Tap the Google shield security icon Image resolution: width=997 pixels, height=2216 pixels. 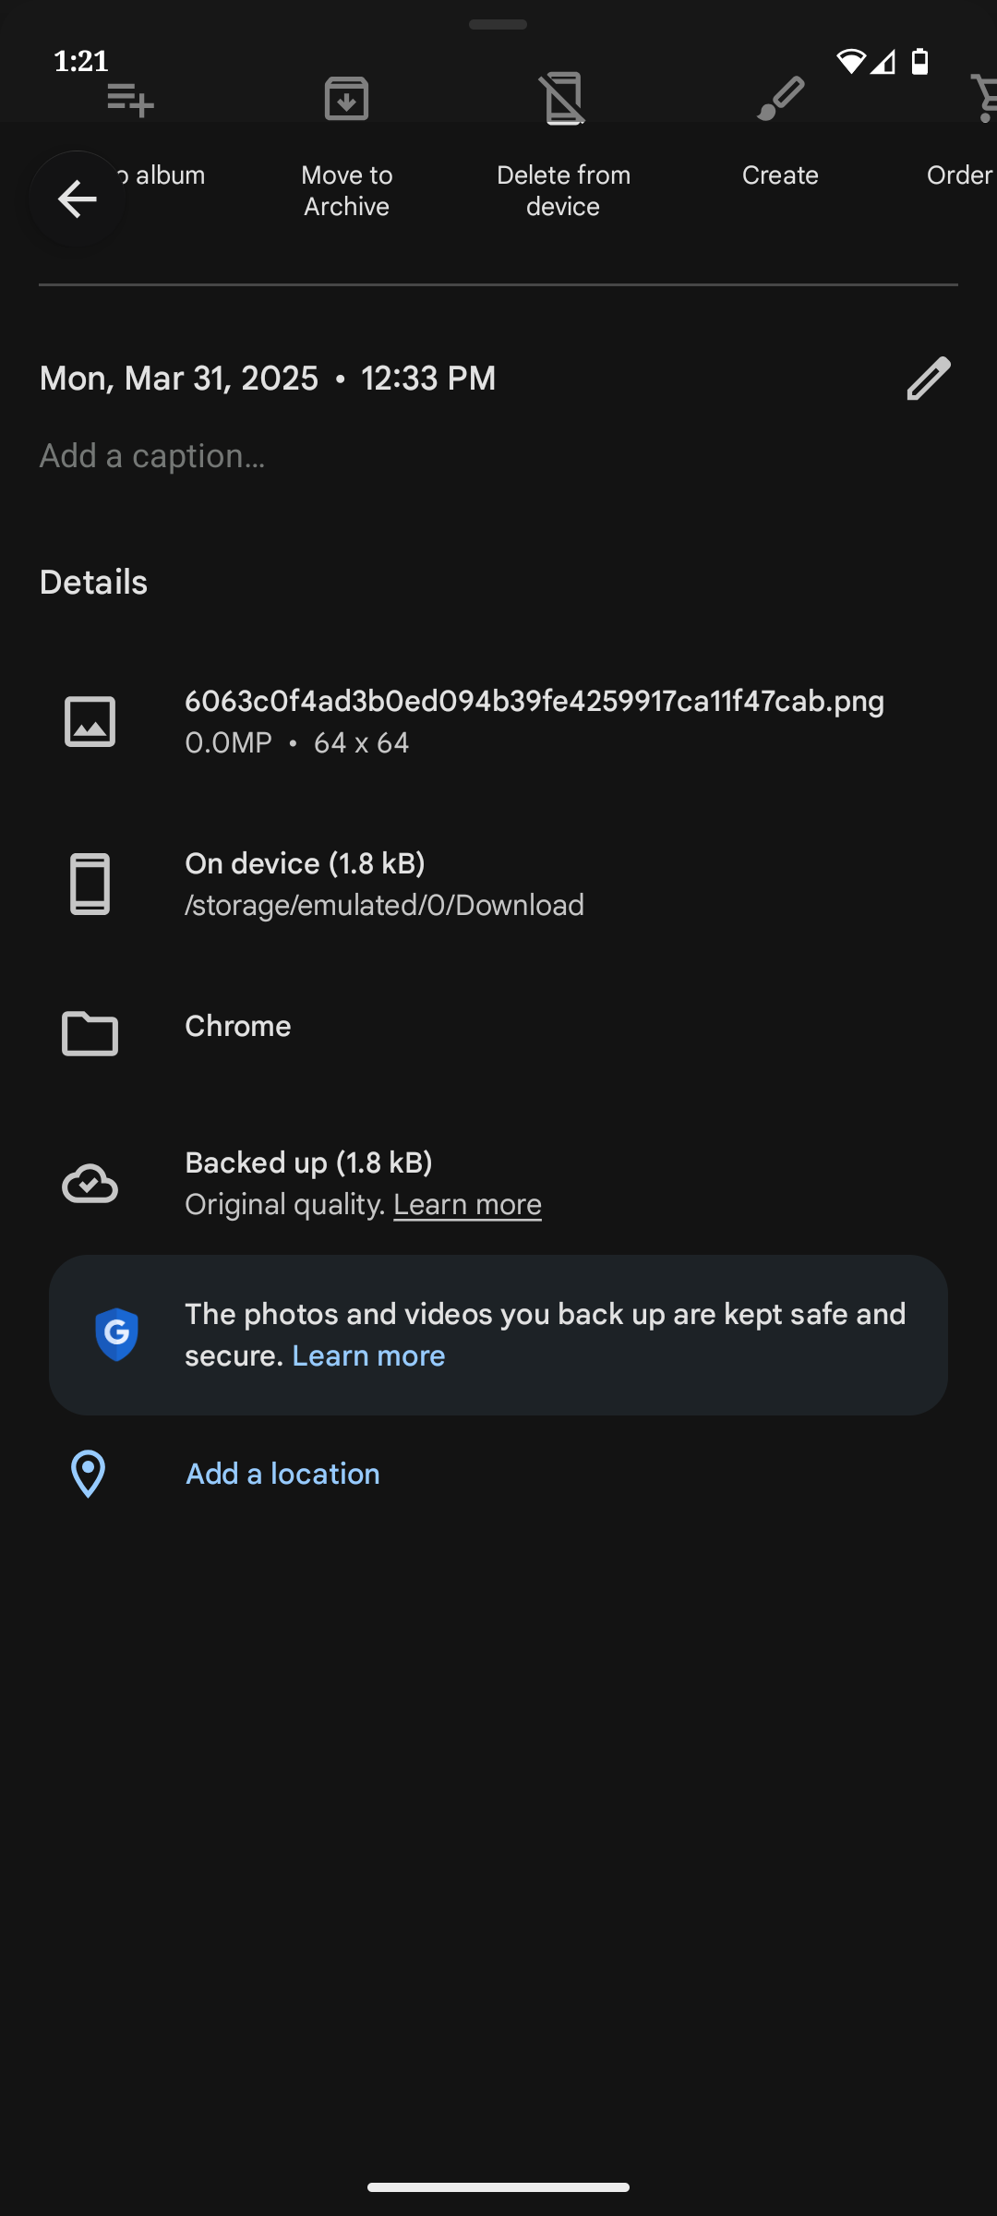[x=117, y=1334]
